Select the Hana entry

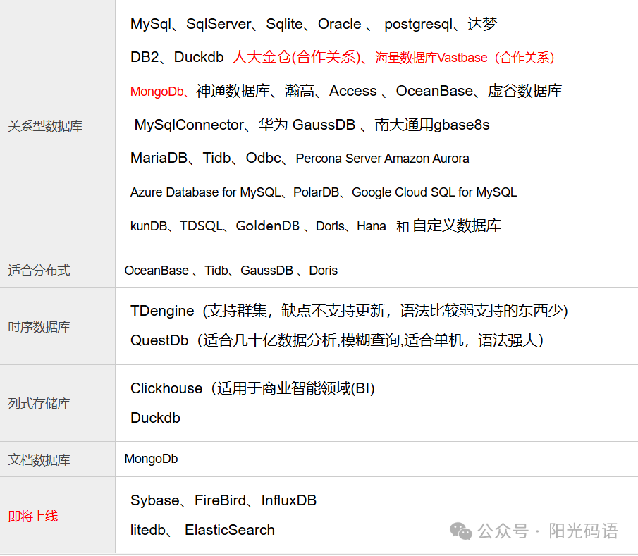(372, 226)
